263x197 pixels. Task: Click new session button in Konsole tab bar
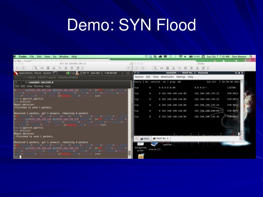point(136,139)
